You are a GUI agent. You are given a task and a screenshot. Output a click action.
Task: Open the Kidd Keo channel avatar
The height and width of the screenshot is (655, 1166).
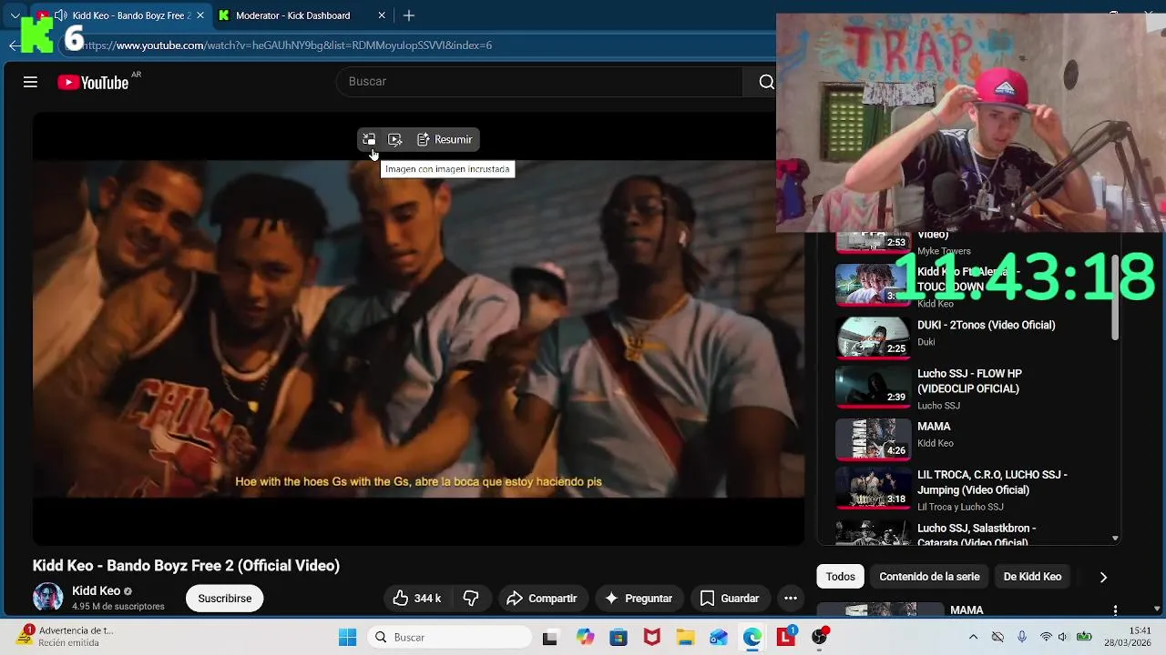click(47, 598)
